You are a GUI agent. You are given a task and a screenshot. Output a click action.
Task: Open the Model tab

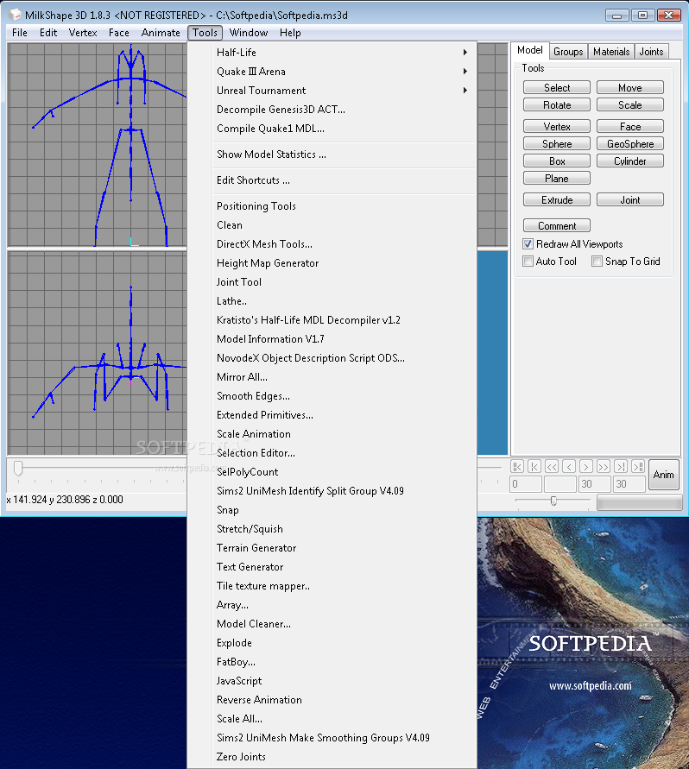[x=529, y=50]
